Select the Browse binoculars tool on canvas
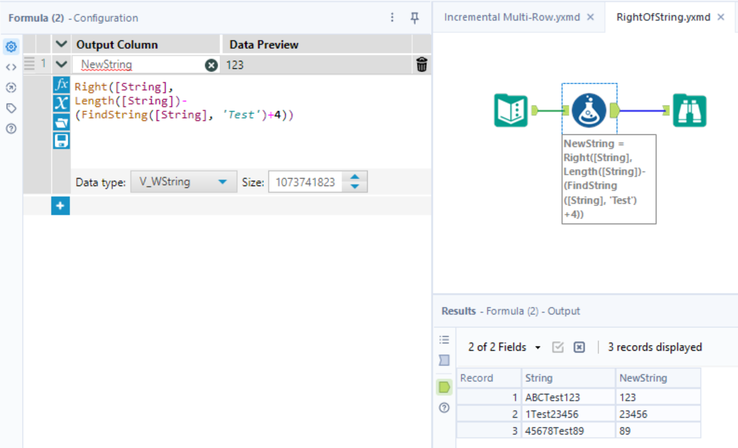The image size is (738, 448). (x=689, y=111)
